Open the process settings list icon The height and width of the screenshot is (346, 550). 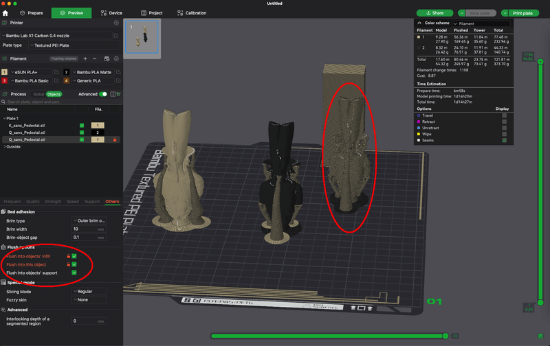pos(113,94)
